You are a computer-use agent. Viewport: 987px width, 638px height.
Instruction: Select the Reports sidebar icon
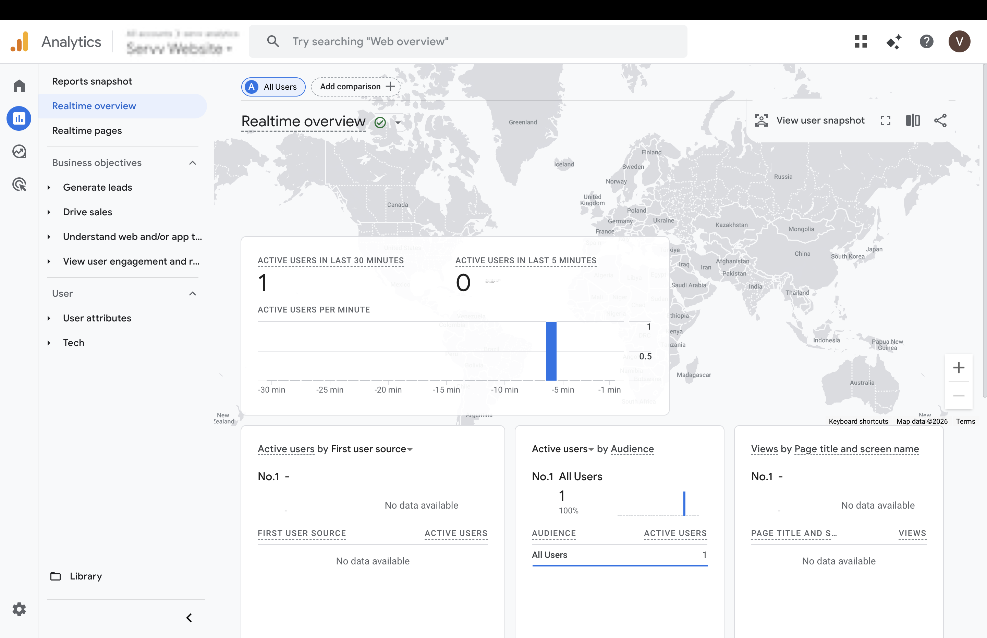tap(19, 119)
